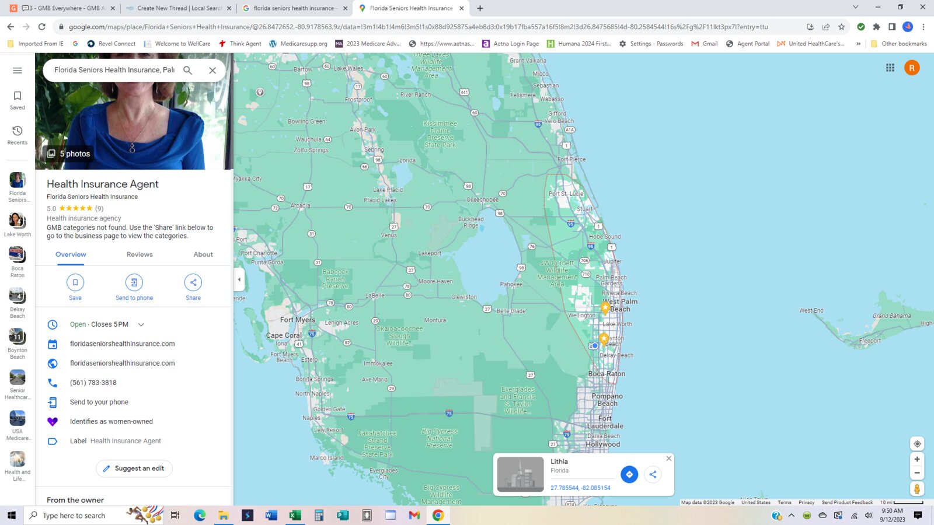This screenshot has width=934, height=525.
Task: Bookmark this page with the star
Action: point(841,27)
